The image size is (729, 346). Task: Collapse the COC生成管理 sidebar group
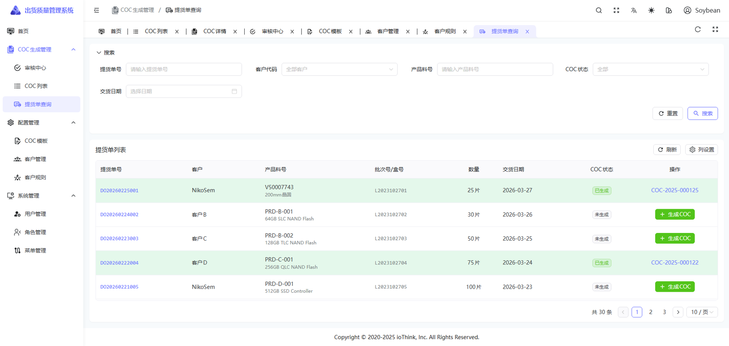pos(73,49)
